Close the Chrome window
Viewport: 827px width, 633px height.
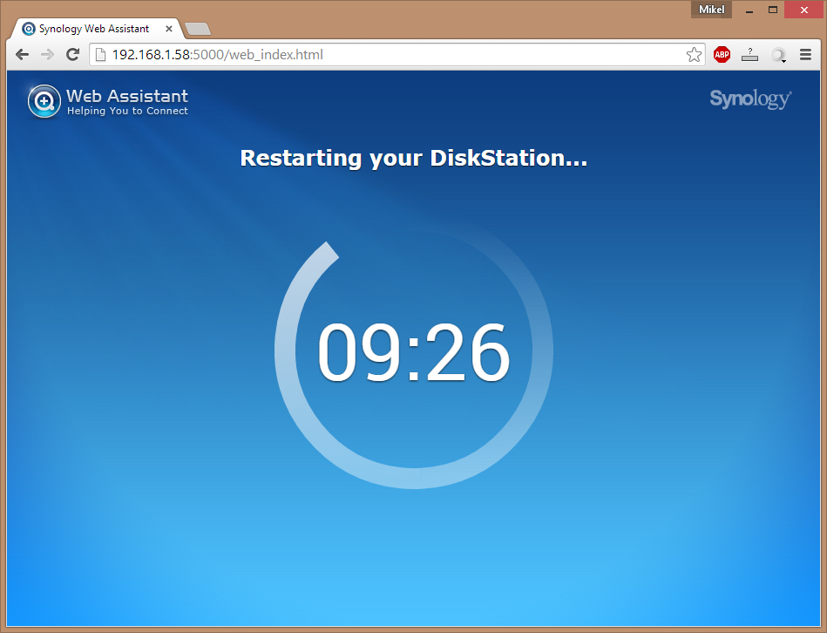tap(803, 10)
